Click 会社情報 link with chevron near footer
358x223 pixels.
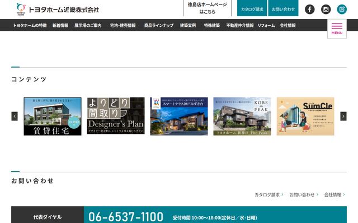(335, 195)
